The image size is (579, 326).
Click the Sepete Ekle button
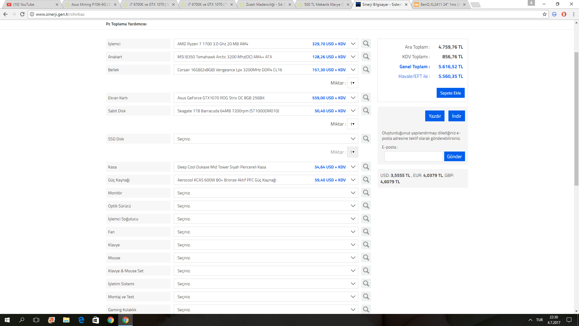(x=450, y=93)
